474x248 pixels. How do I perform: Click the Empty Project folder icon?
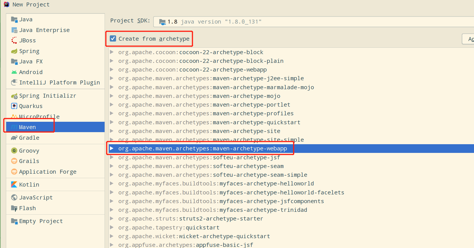click(x=14, y=221)
